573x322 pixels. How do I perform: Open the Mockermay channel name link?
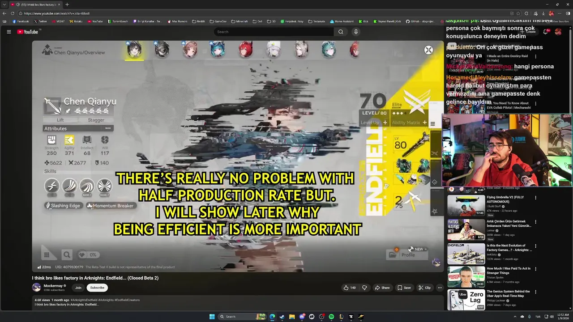[x=53, y=286]
